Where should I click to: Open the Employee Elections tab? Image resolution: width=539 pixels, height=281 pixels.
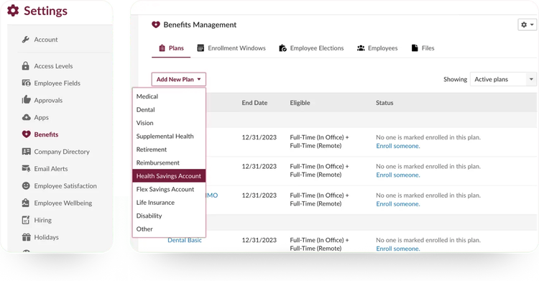(311, 48)
